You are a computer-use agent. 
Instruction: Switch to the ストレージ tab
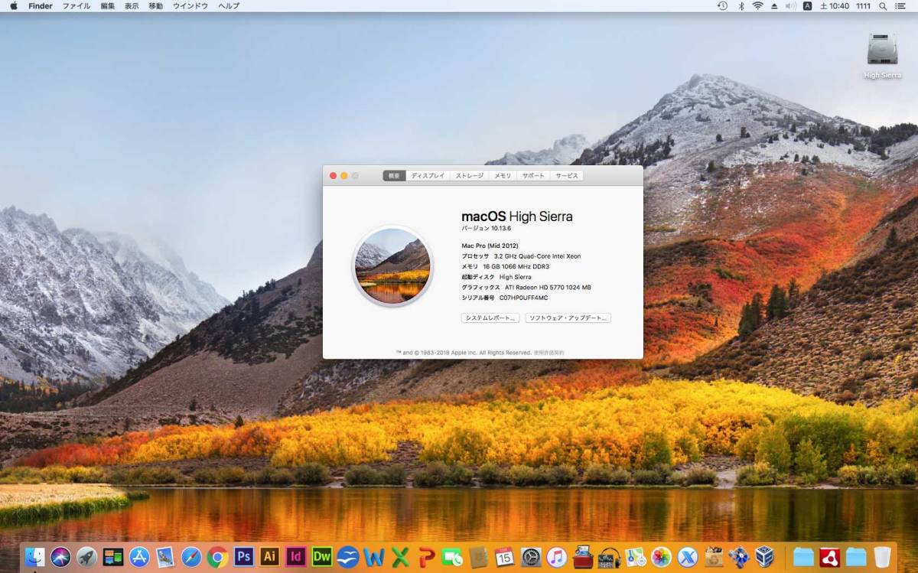pos(470,176)
